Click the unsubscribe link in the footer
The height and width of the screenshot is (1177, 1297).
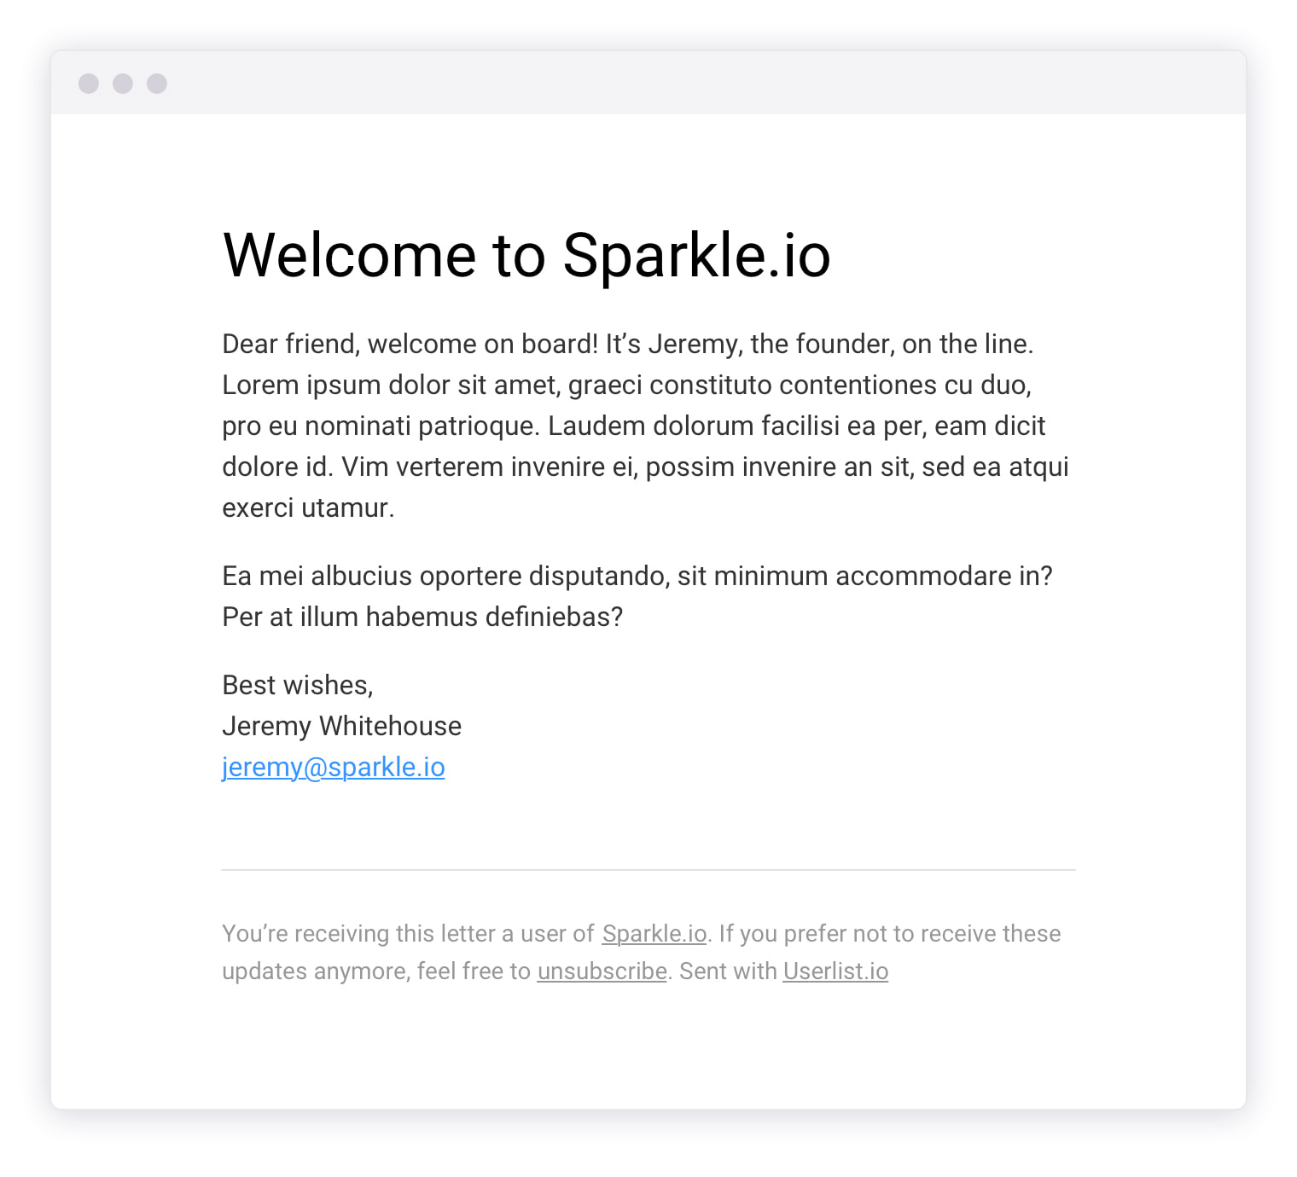[602, 971]
